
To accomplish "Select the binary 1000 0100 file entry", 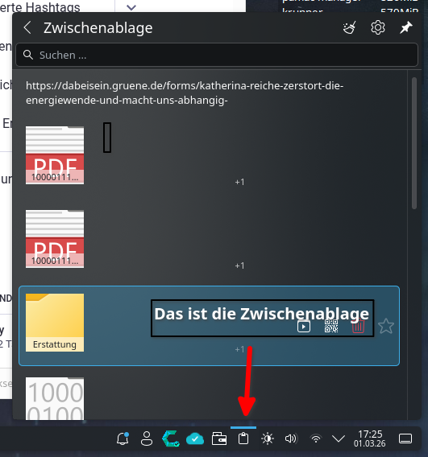I will coord(55,398).
